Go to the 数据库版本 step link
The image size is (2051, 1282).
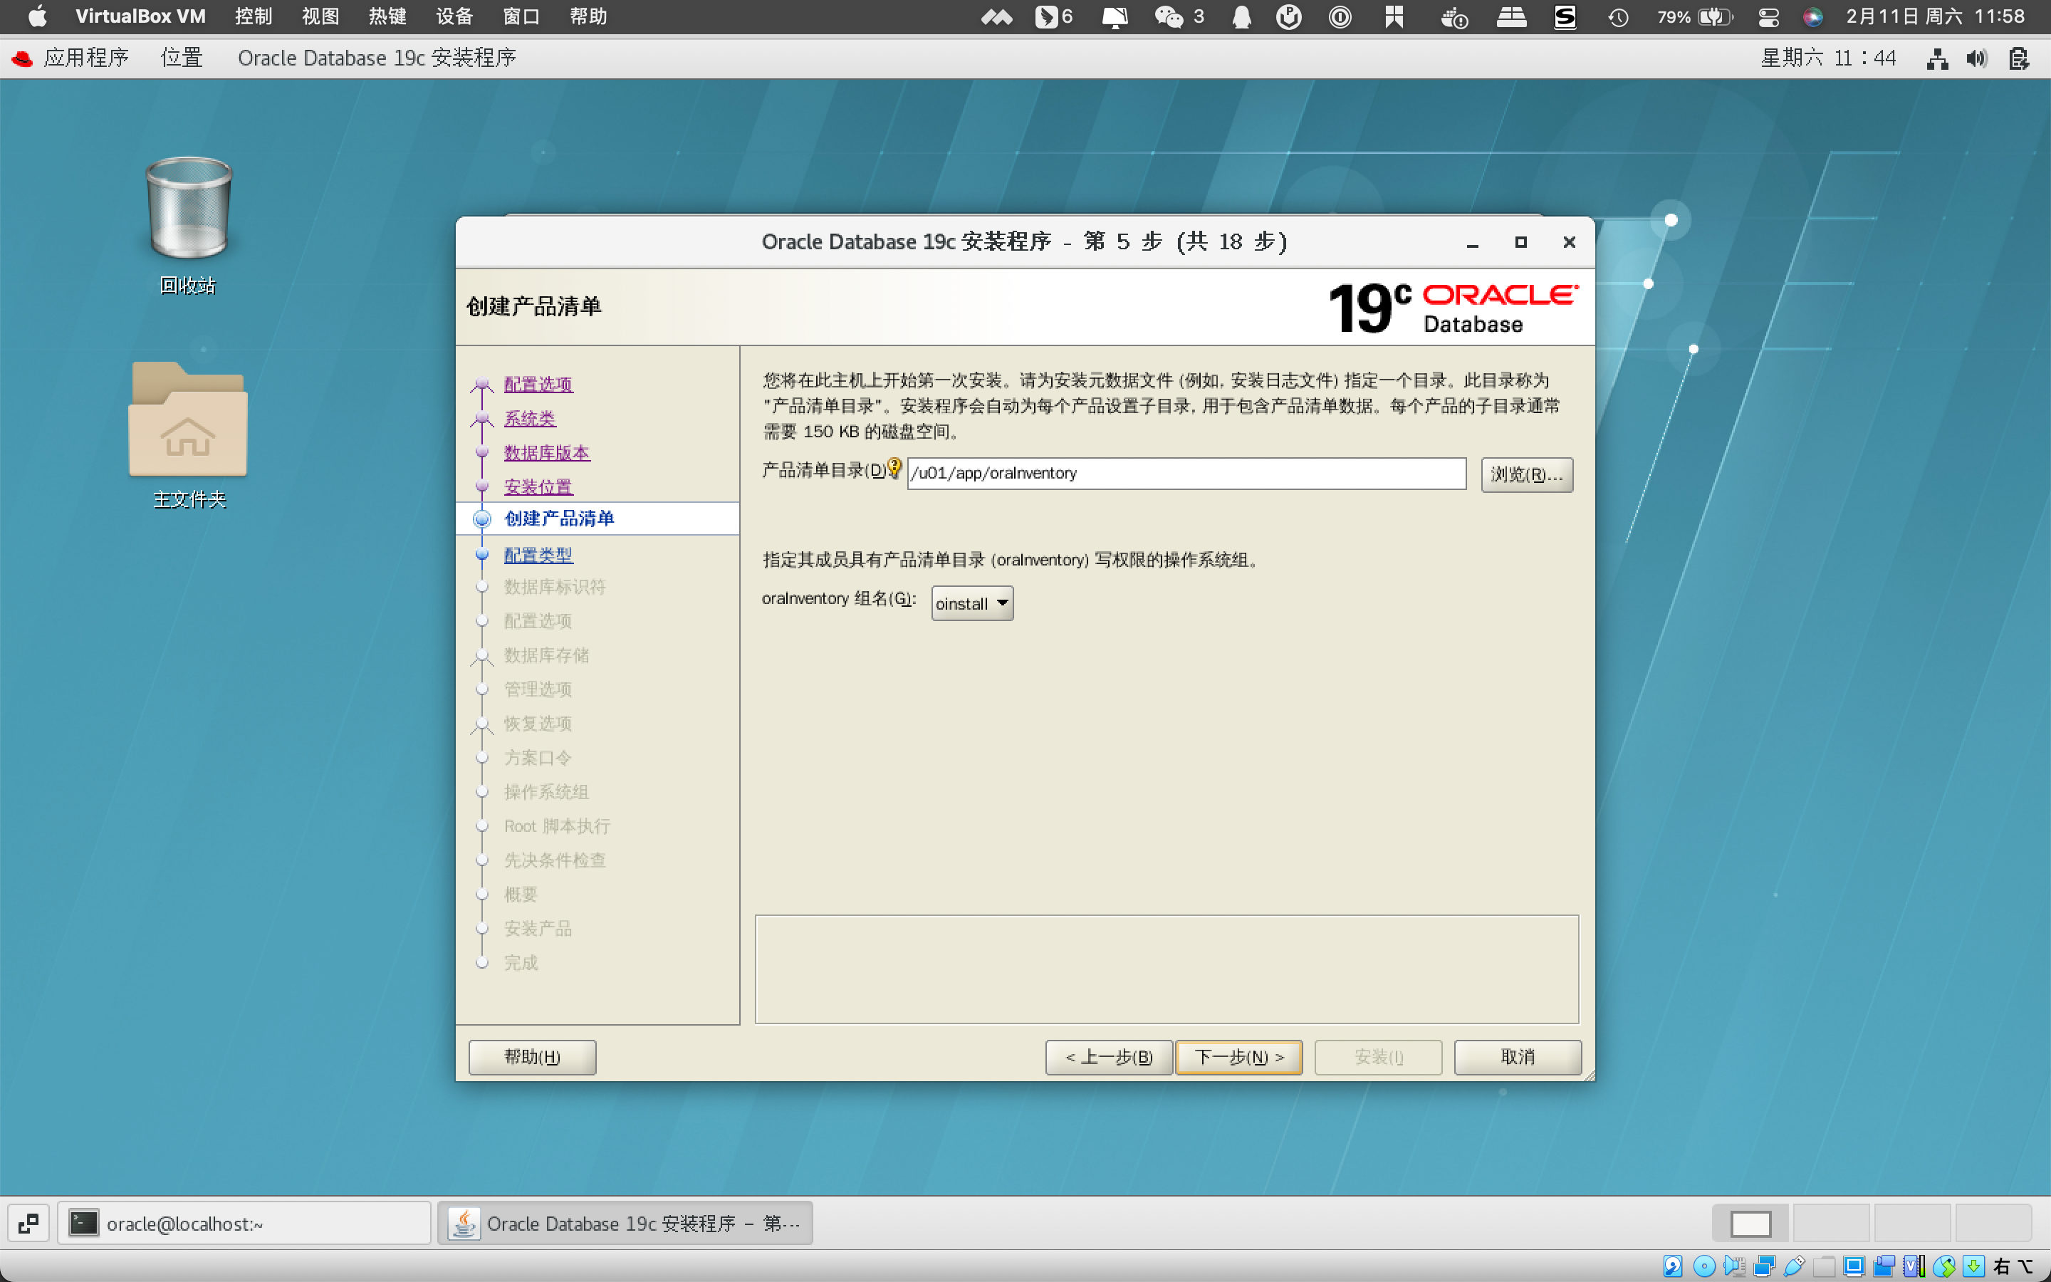547,453
